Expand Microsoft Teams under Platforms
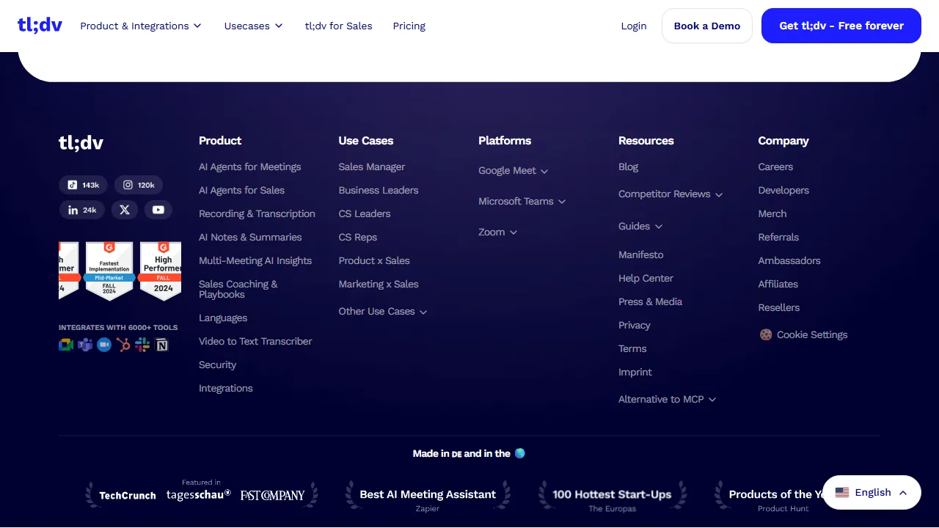This screenshot has height=528, width=939. (522, 201)
